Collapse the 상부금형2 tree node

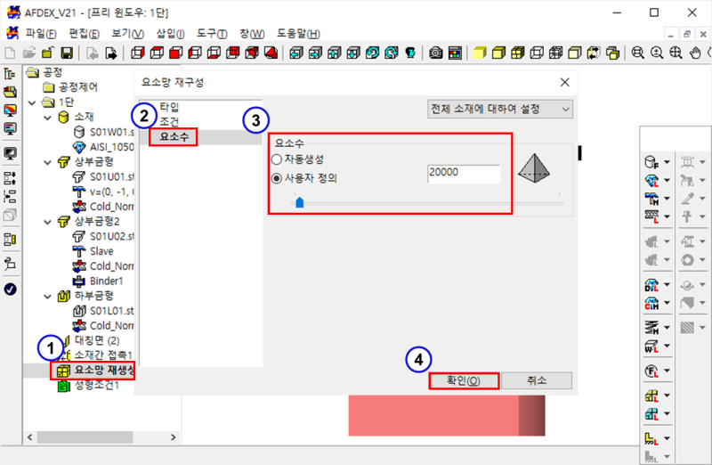(x=48, y=220)
